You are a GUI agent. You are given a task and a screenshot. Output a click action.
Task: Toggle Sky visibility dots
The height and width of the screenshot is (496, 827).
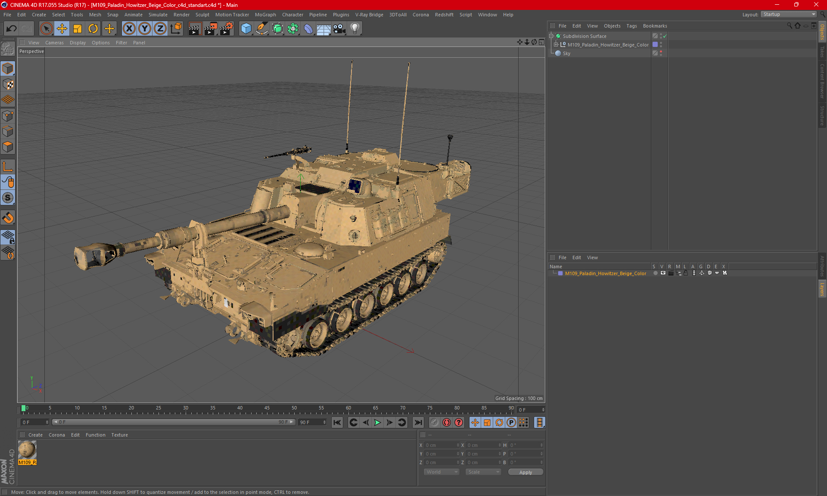tap(661, 53)
